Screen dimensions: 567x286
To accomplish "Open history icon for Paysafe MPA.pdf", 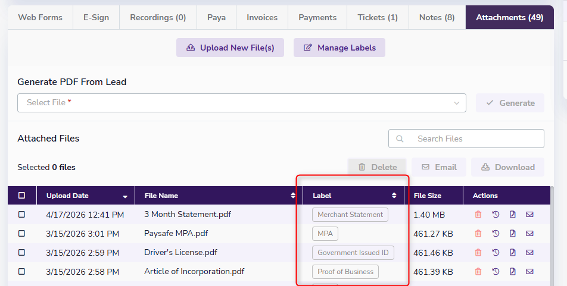I will [496, 233].
